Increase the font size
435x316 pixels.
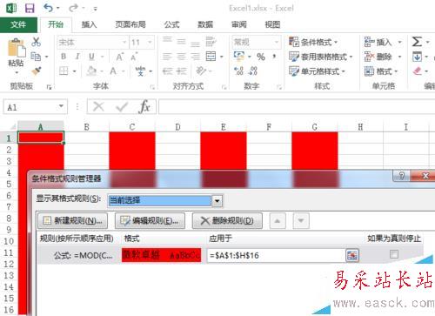pyautogui.click(x=119, y=57)
